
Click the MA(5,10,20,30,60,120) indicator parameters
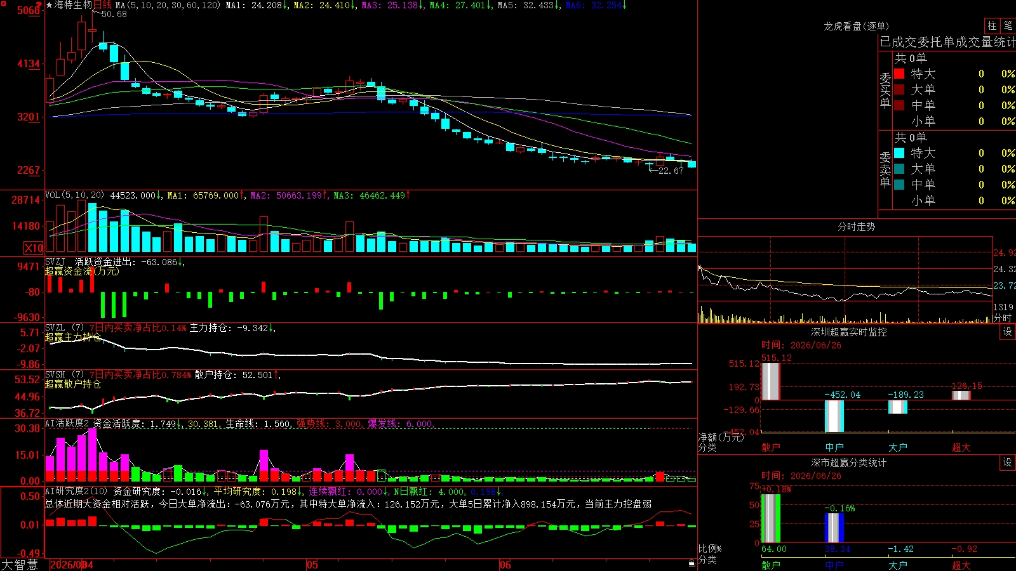tap(168, 5)
